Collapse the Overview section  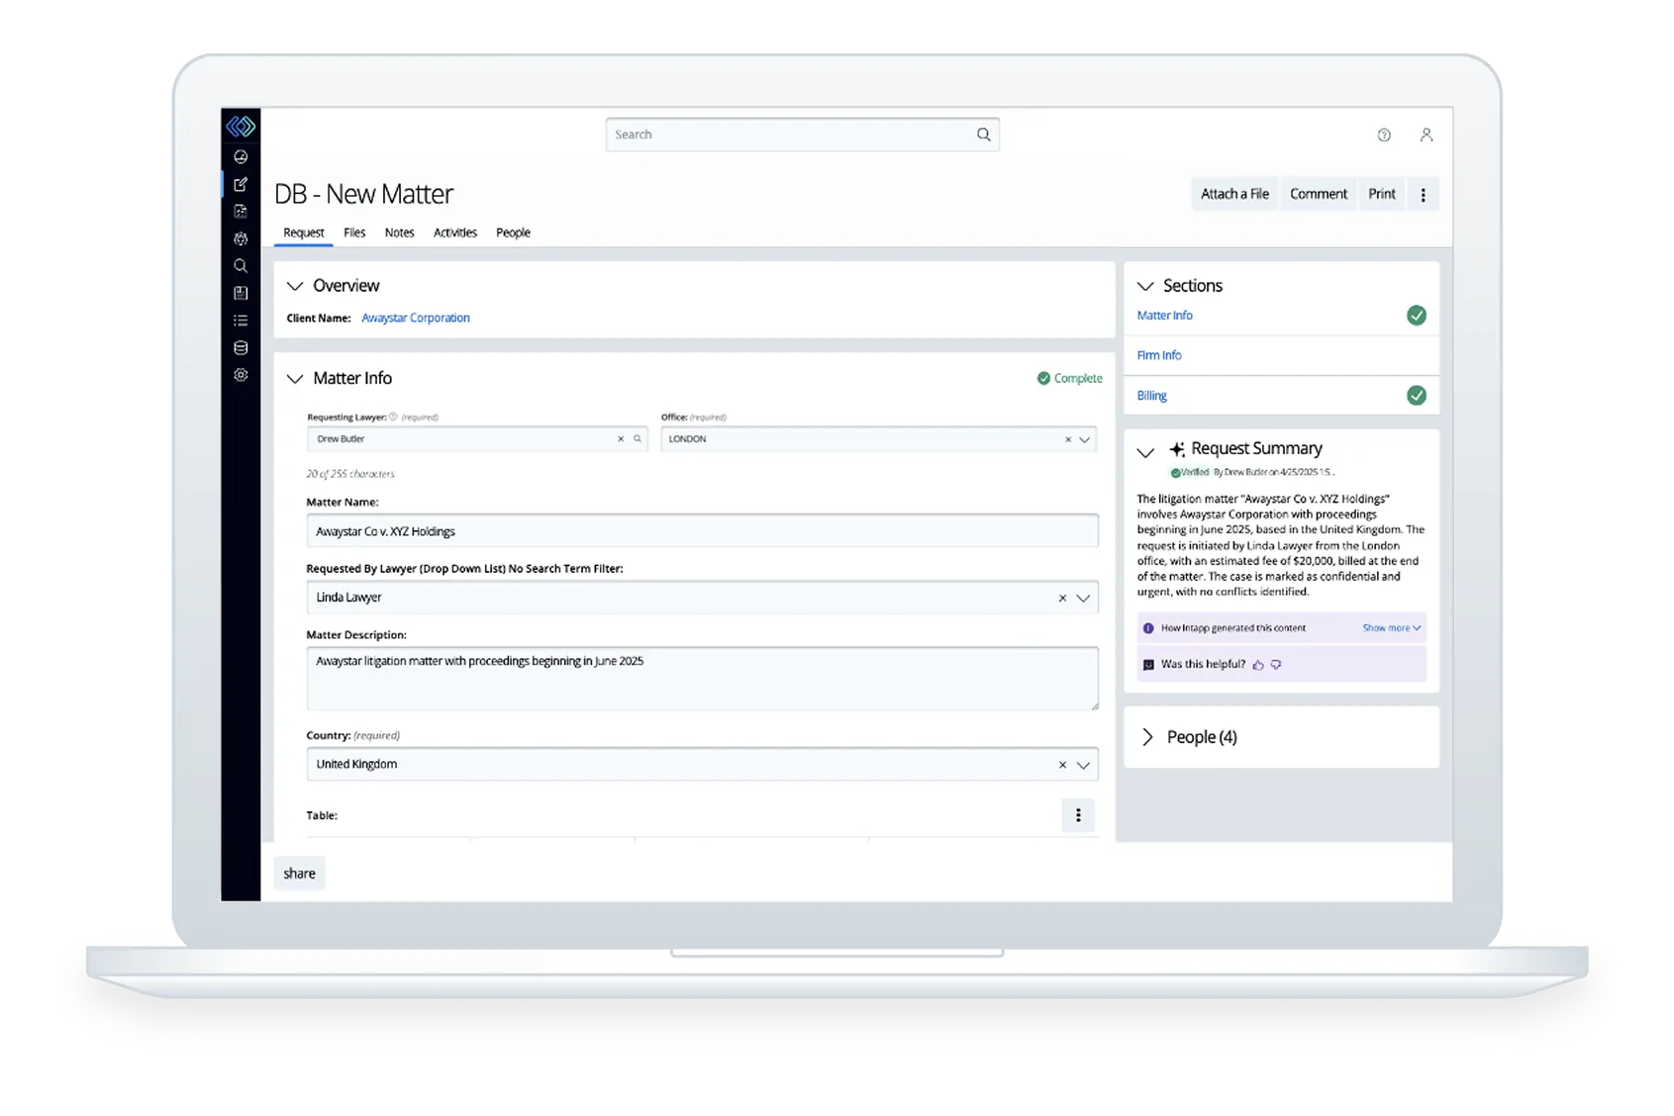pos(295,286)
